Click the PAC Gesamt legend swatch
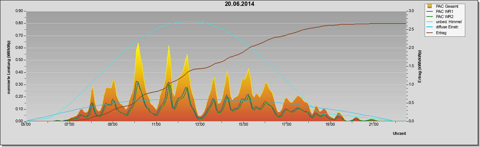The image size is (480, 147). [429, 6]
